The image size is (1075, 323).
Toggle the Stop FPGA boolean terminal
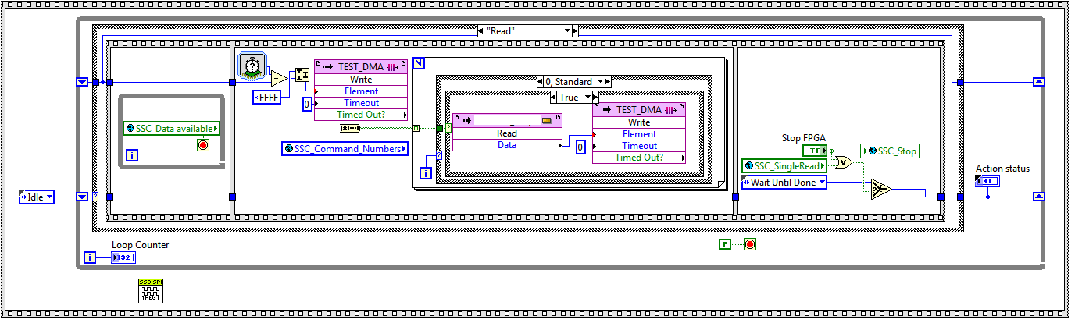[816, 150]
